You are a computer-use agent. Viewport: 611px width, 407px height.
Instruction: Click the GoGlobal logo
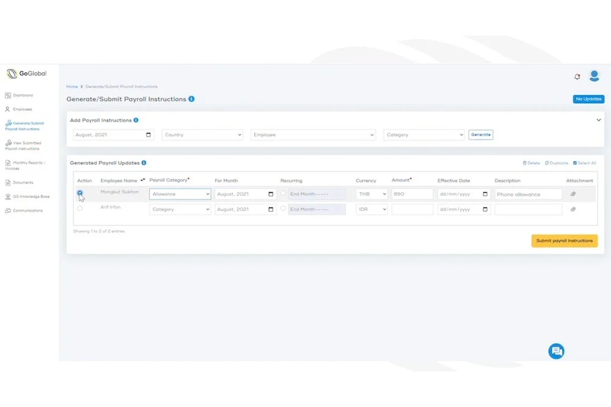(26, 73)
